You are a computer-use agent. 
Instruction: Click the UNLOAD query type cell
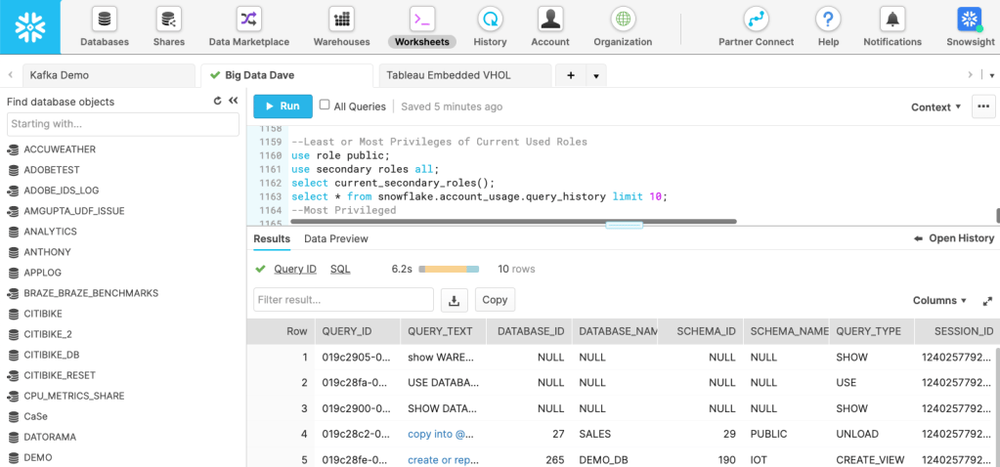click(x=857, y=434)
